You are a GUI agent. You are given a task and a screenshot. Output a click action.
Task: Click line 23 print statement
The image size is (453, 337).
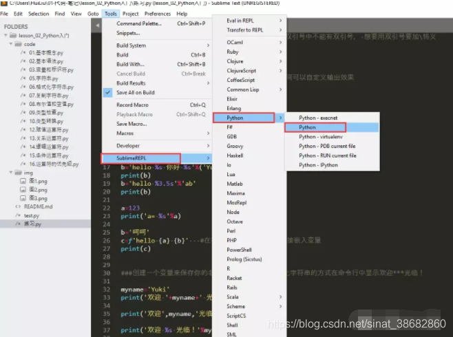pyautogui.click(x=151, y=216)
